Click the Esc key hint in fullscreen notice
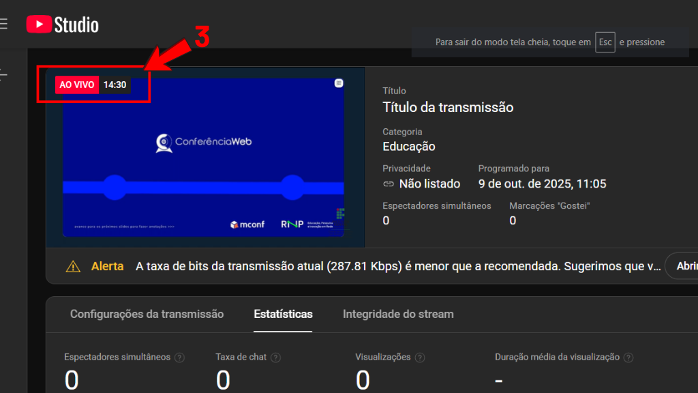 pyautogui.click(x=605, y=42)
